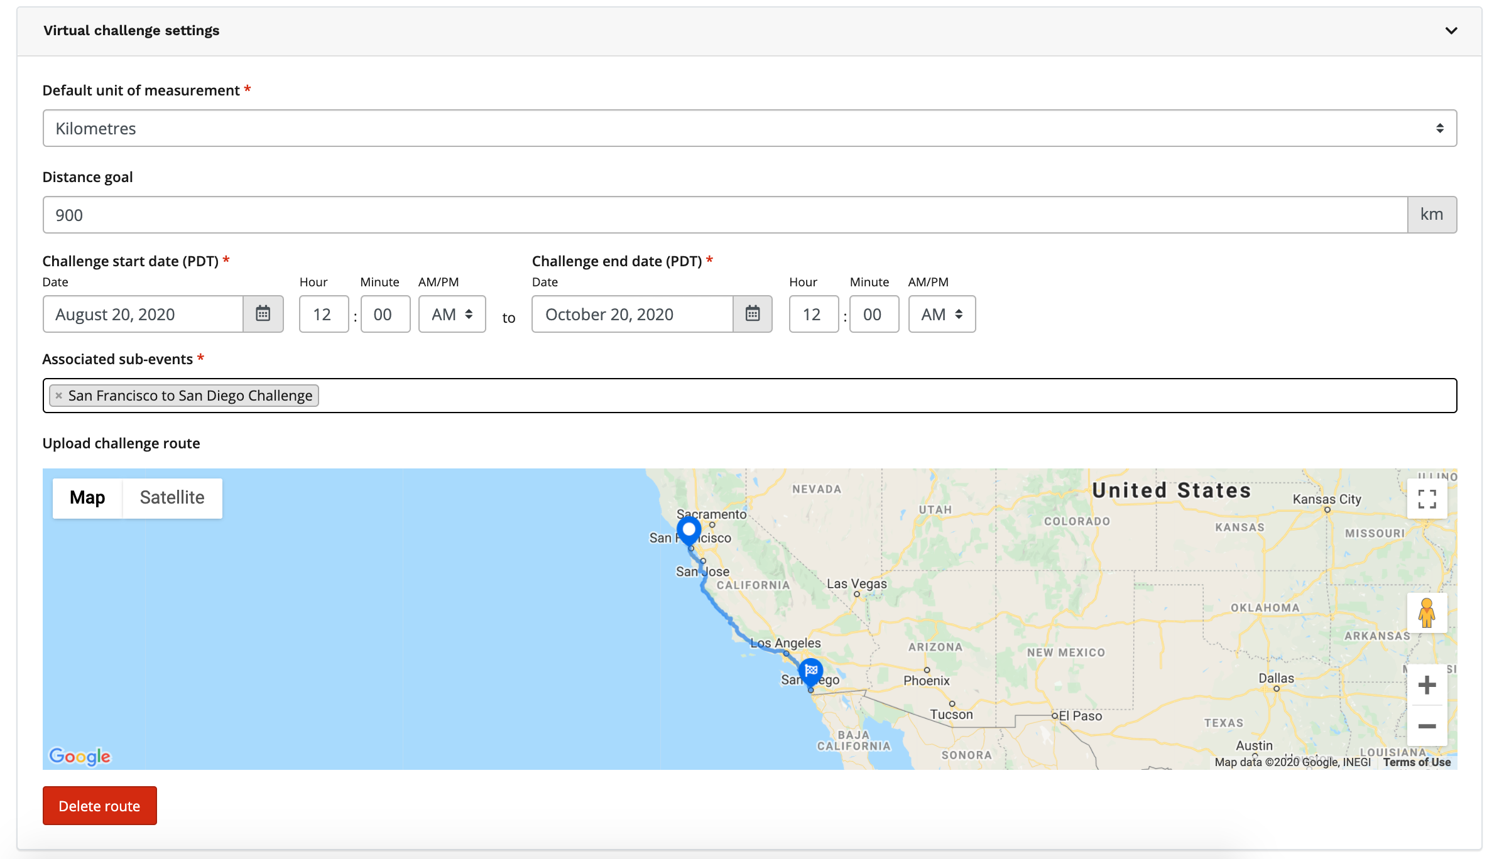The width and height of the screenshot is (1504, 859).
Task: Open the end date calendar picker
Action: tap(752, 314)
